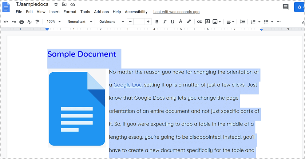Click the Google Doc hyperlink

(x=127, y=85)
